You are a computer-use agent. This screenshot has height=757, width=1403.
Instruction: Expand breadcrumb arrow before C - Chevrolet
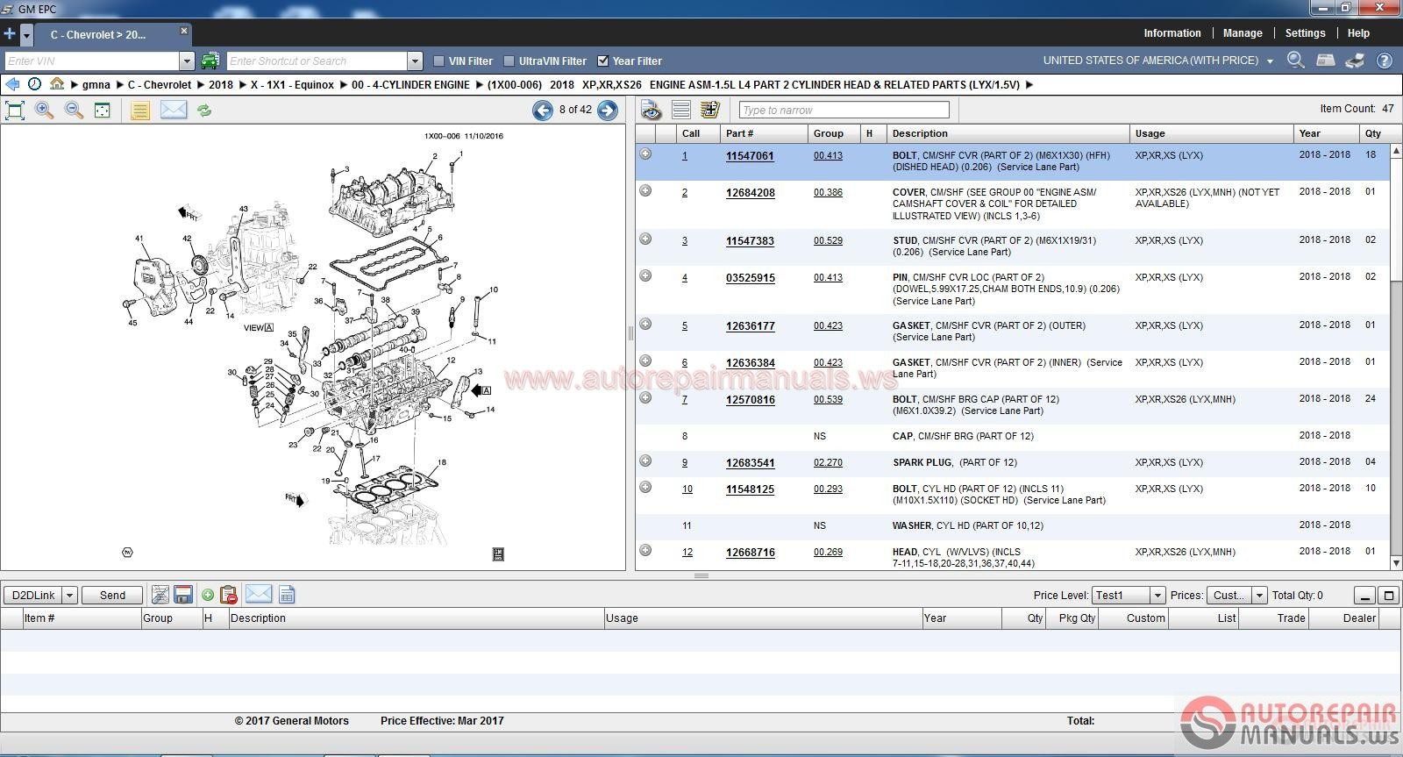point(119,85)
